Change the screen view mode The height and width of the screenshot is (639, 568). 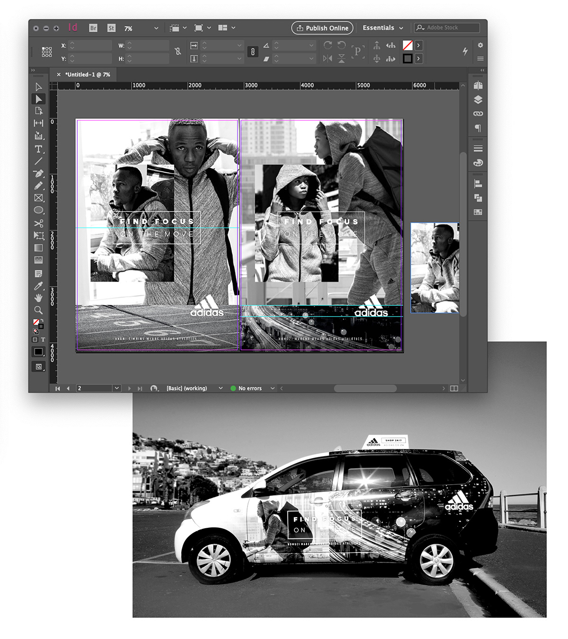tap(39, 366)
